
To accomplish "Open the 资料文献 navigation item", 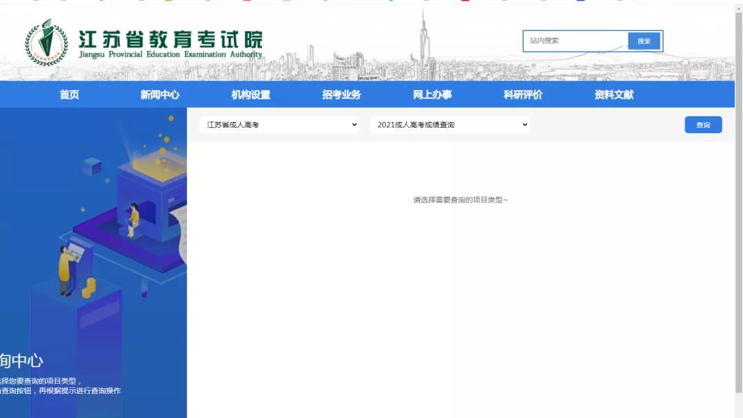I will coord(614,95).
